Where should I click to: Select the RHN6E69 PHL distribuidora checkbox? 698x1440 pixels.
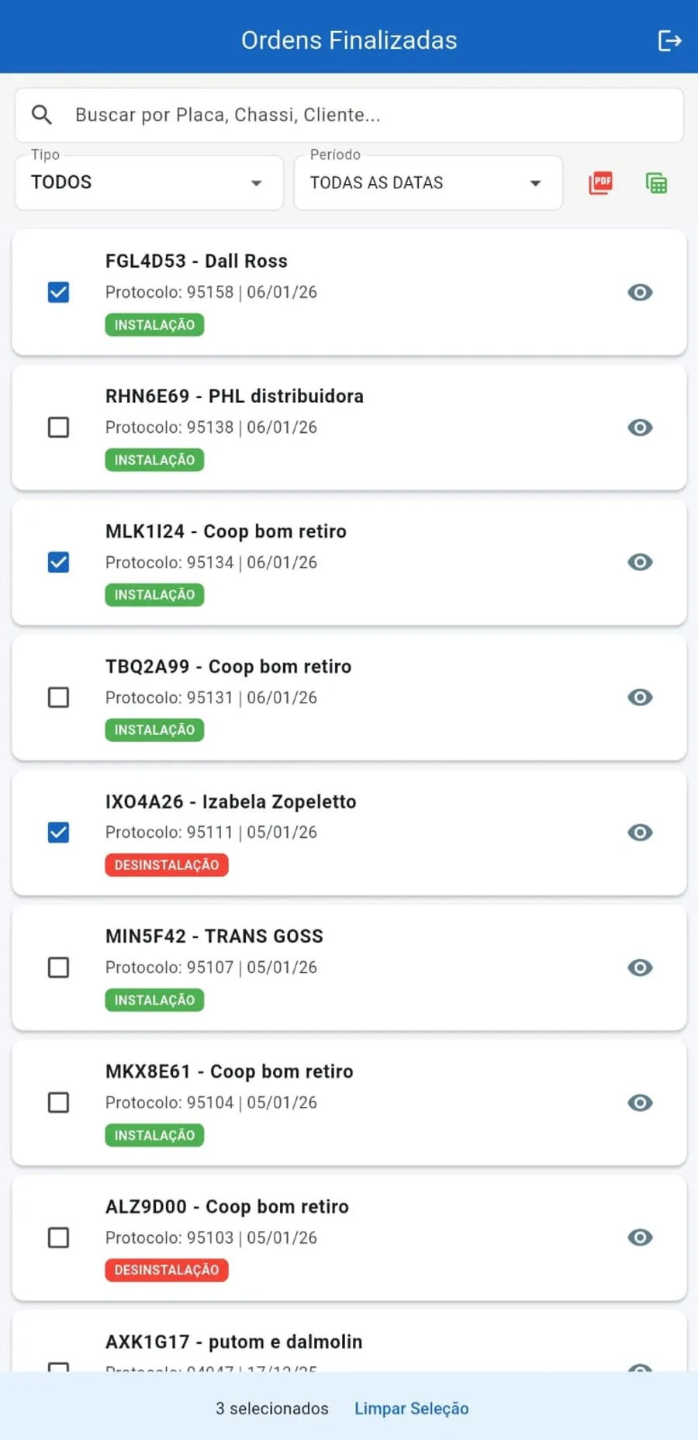tap(58, 427)
